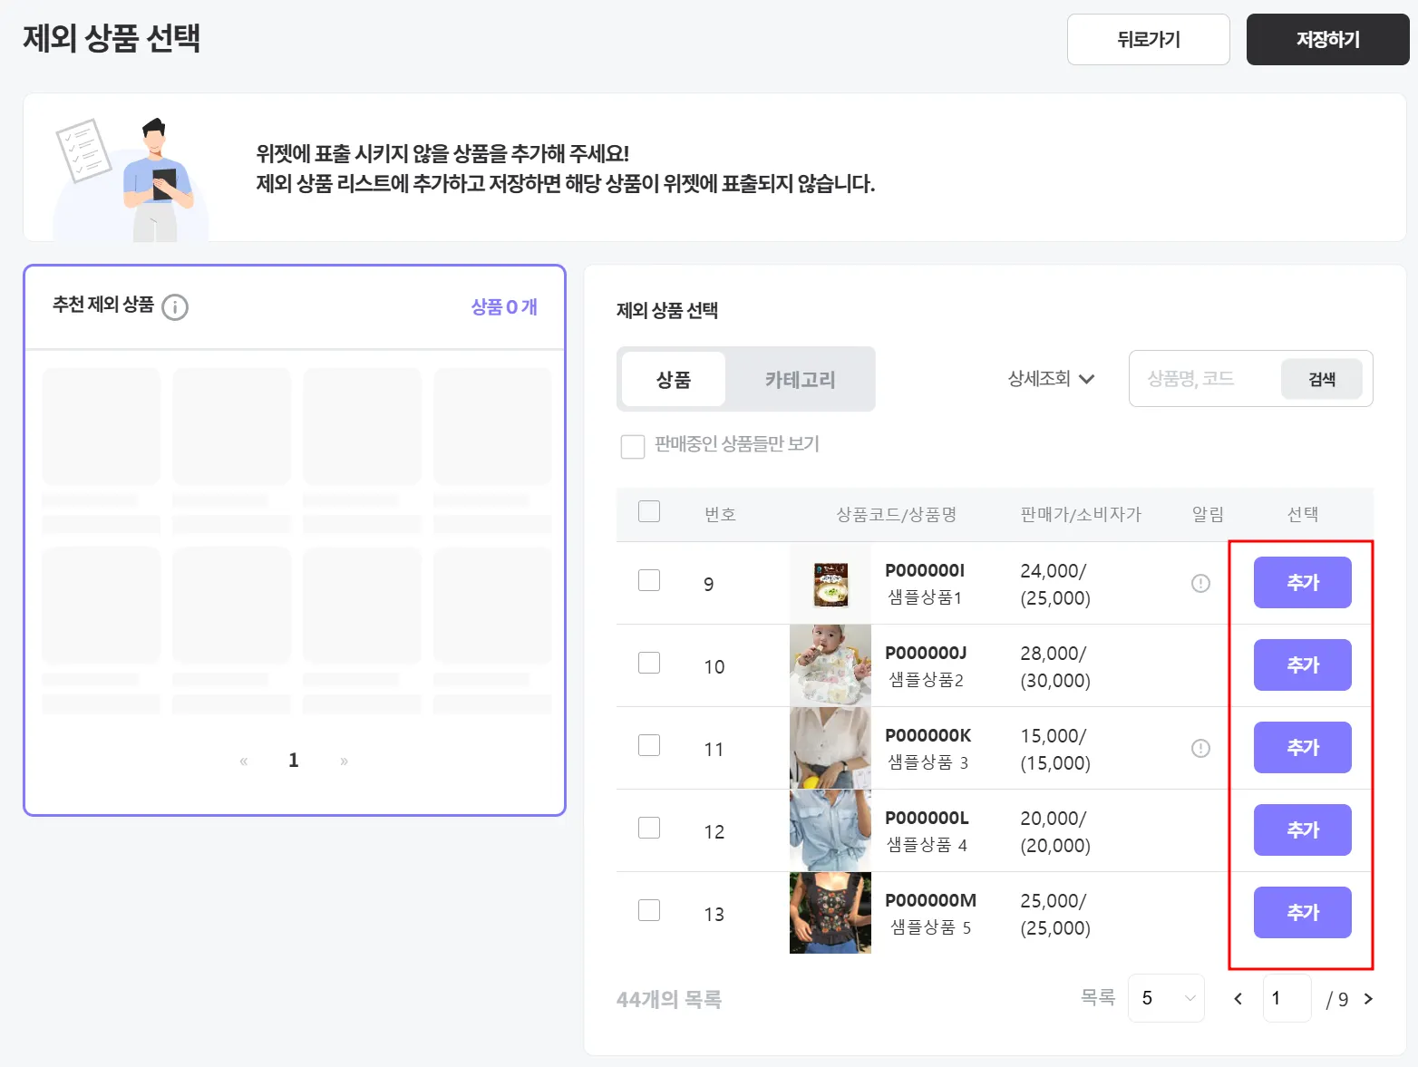This screenshot has width=1418, height=1067.
Task: Go to the next page of the product table
Action: pyautogui.click(x=1368, y=998)
